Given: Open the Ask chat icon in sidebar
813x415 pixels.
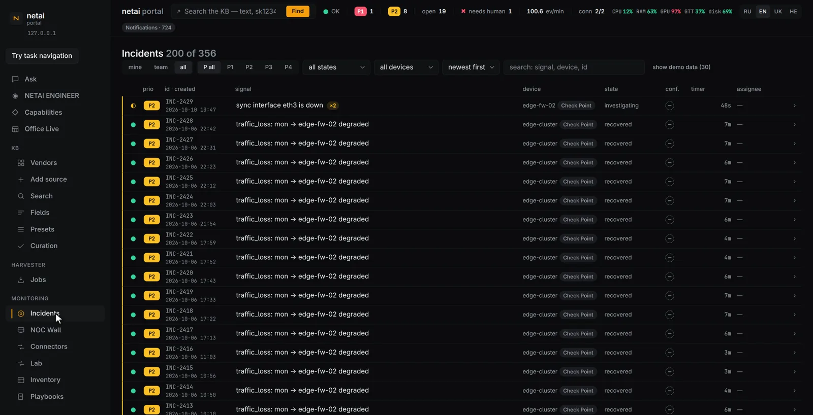Looking at the screenshot, I should tap(15, 79).
